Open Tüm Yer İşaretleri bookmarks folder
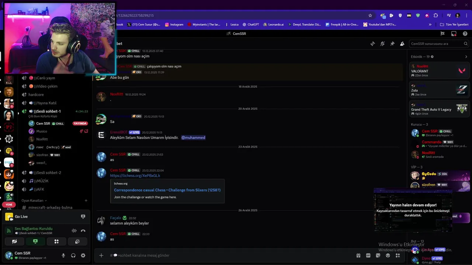 pos(454,25)
